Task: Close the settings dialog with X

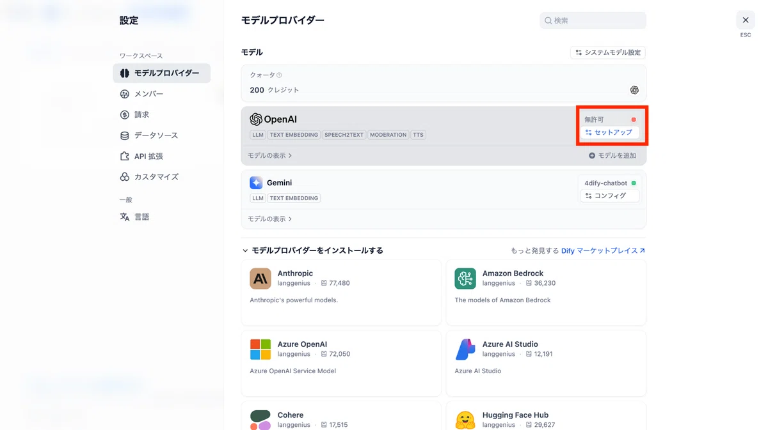Action: (746, 20)
